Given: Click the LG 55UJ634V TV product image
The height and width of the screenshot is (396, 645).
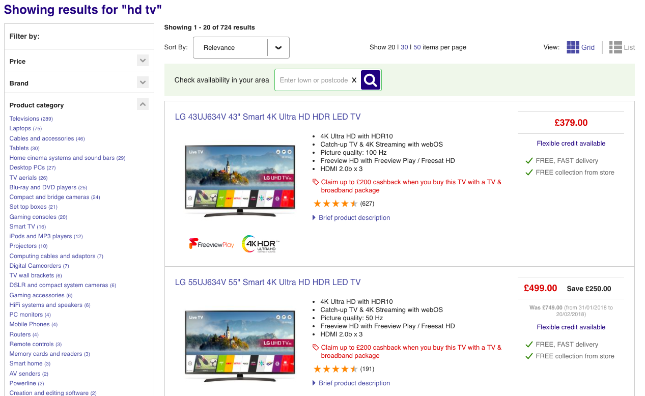Looking at the screenshot, I should pos(240,347).
